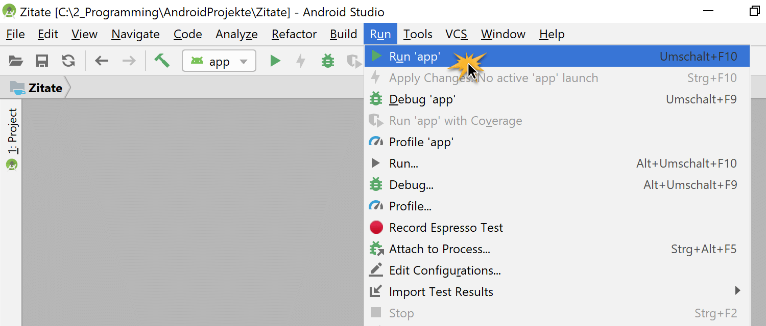Click the gray play icon beside Run...
Viewport: 766px width, 326px height.
click(x=376, y=163)
